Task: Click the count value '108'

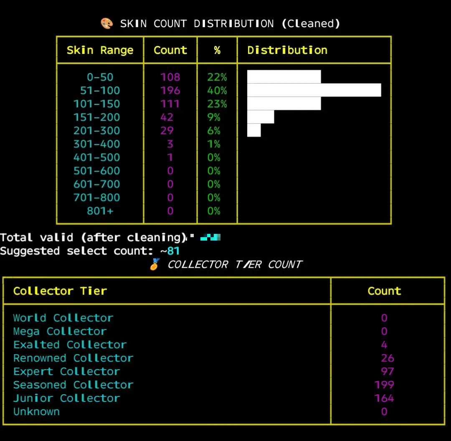Action: pyautogui.click(x=170, y=77)
